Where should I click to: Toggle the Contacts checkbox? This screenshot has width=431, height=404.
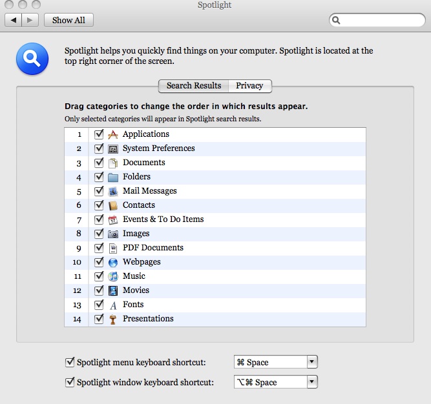(x=99, y=205)
